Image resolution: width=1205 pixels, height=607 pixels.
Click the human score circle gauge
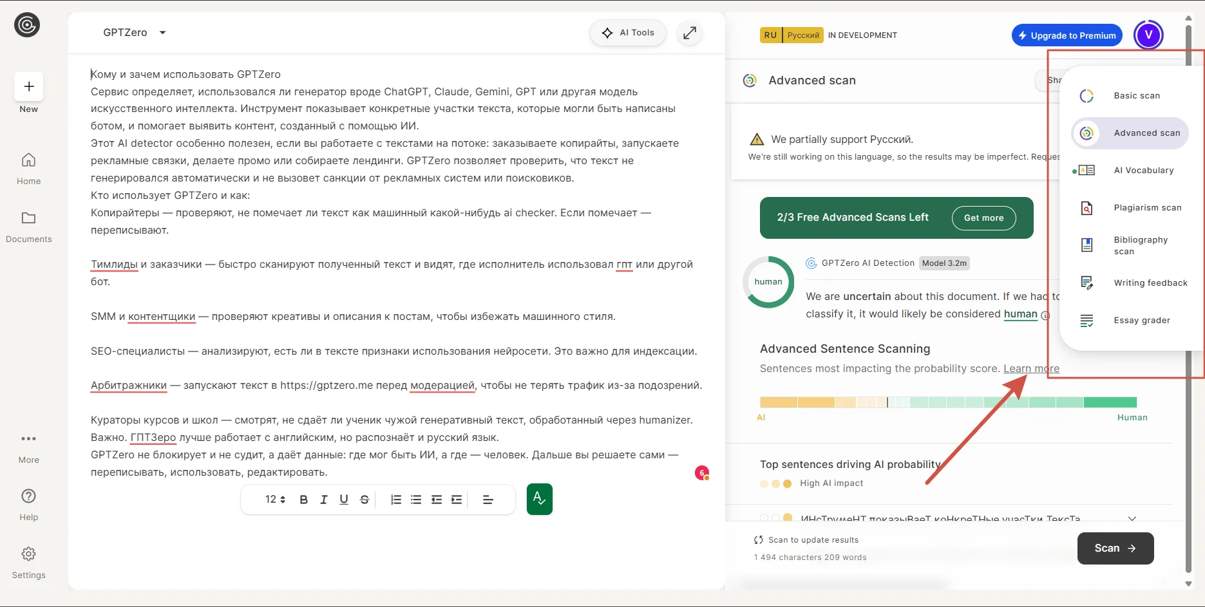click(768, 282)
